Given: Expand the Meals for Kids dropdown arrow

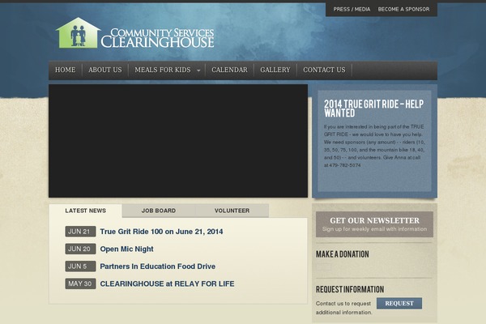Looking at the screenshot, I should click(198, 70).
